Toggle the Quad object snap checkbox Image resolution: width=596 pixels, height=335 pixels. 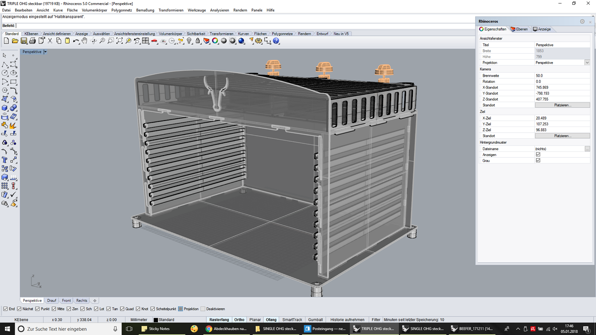pos(122,309)
